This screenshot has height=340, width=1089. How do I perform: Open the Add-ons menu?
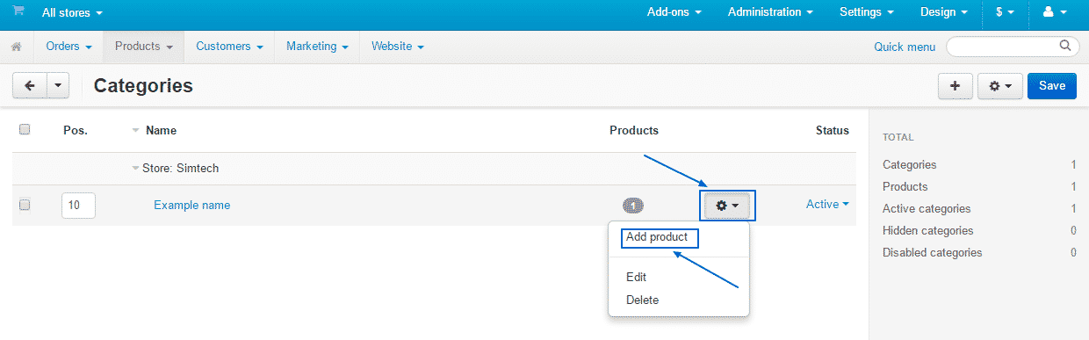(x=674, y=12)
